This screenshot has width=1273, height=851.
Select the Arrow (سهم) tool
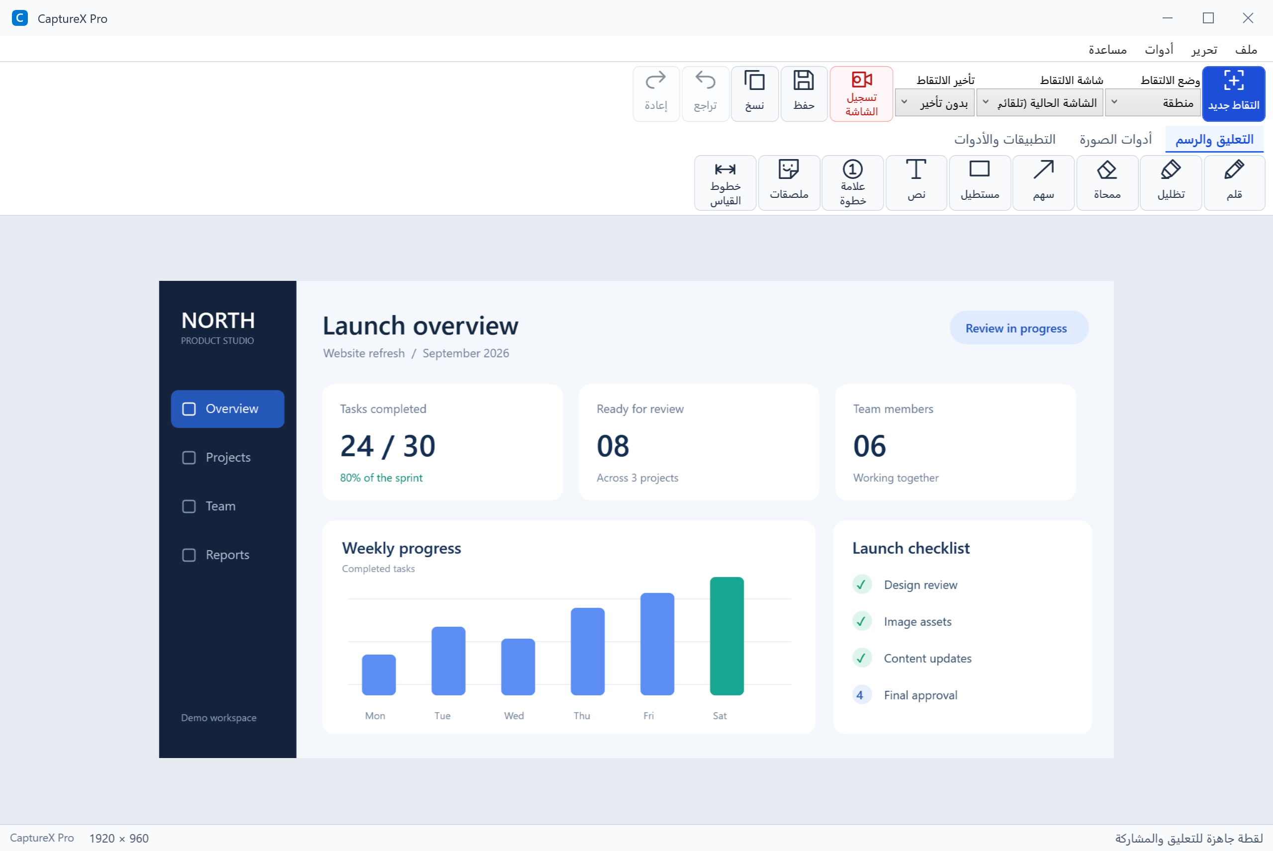click(1043, 182)
